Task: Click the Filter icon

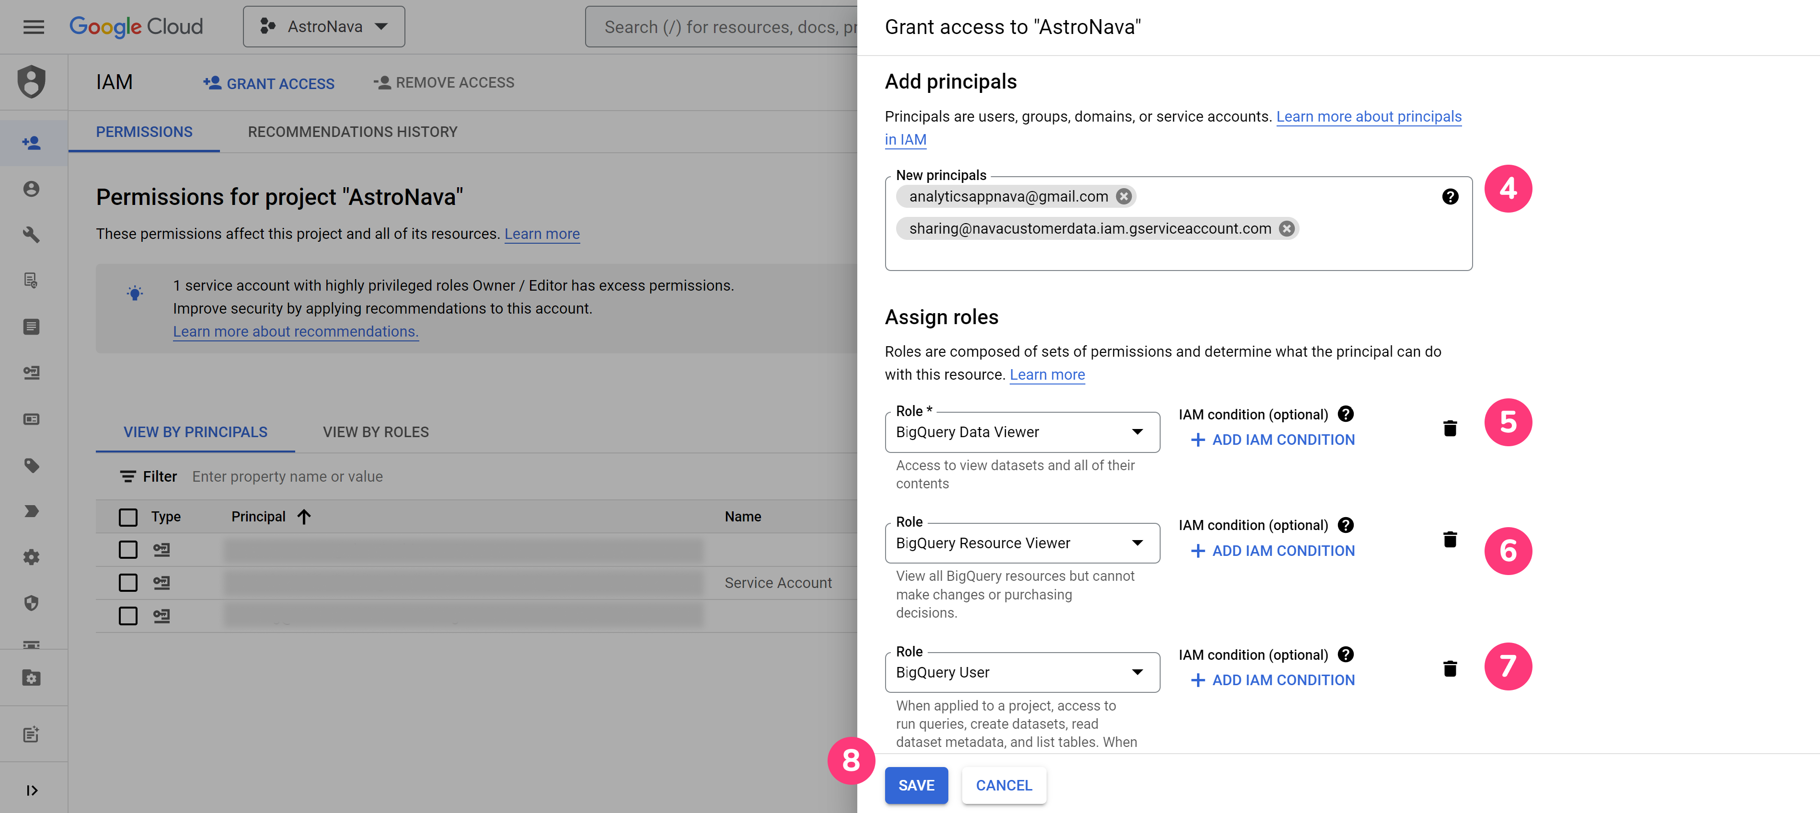Action: click(127, 477)
